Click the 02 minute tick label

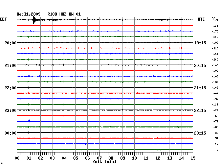pos(40,158)
